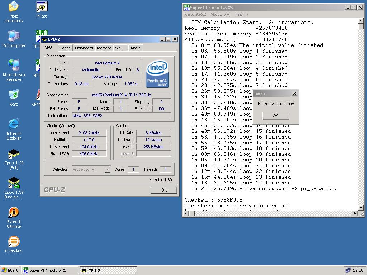Image resolution: width=367 pixels, height=275 pixels.
Task: Click the Specification field Pentium 4 CPU 1.70GHz
Action: coord(121,95)
